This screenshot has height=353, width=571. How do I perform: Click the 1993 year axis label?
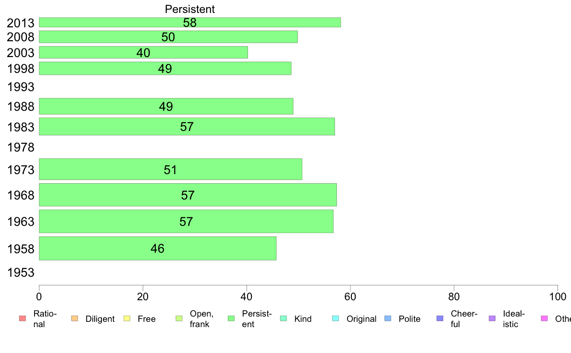click(x=21, y=87)
